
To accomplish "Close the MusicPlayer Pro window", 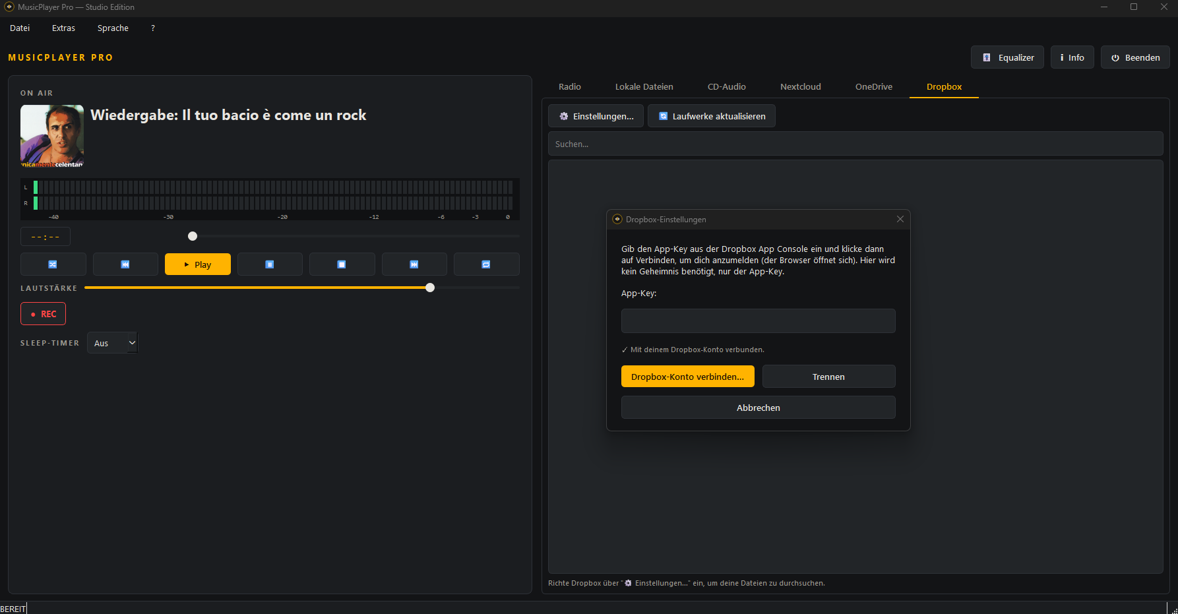I will [1163, 7].
